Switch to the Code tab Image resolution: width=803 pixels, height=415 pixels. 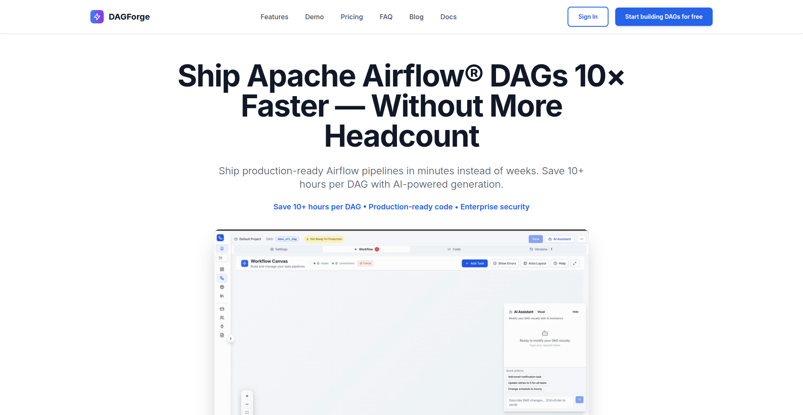pos(454,249)
